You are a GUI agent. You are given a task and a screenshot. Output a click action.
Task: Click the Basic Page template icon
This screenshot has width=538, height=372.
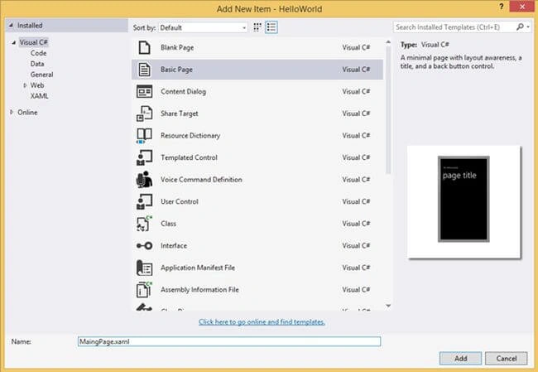(144, 70)
